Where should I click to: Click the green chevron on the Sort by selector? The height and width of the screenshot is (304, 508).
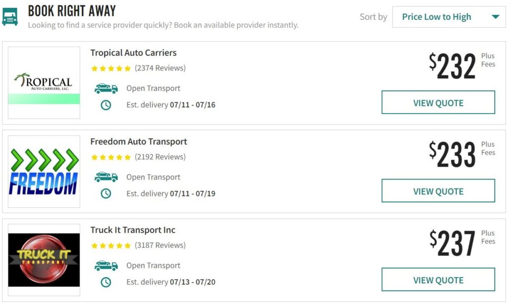pyautogui.click(x=496, y=16)
